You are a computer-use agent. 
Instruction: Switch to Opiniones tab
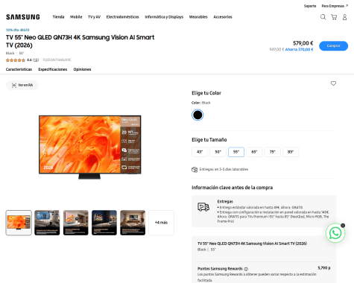click(x=82, y=69)
